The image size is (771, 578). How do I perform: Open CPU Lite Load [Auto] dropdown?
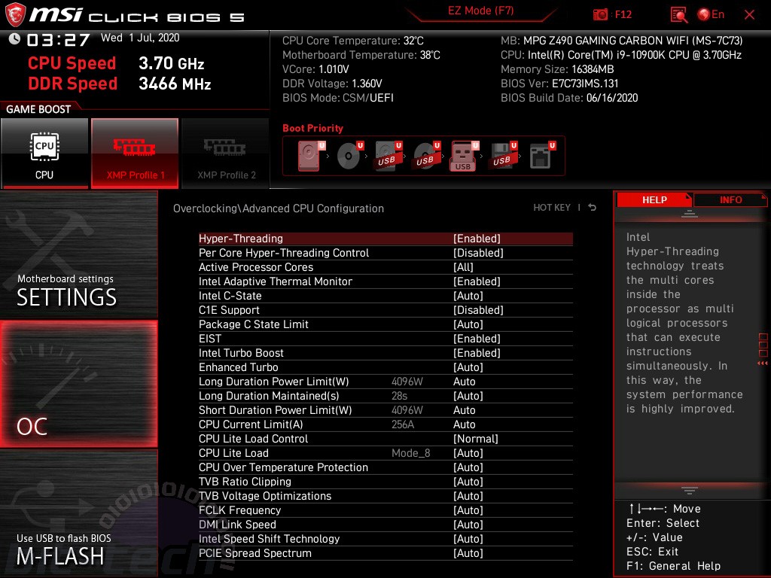468,452
